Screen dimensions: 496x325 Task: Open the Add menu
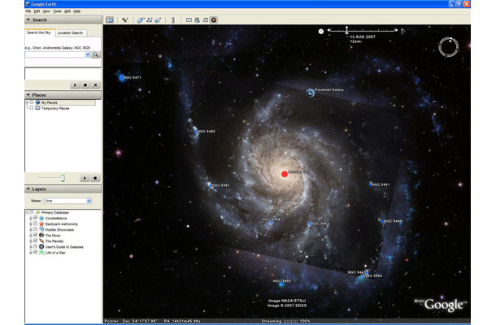[67, 11]
